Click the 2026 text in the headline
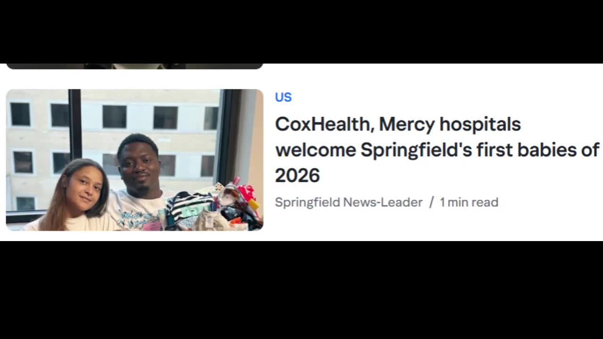 297,176
